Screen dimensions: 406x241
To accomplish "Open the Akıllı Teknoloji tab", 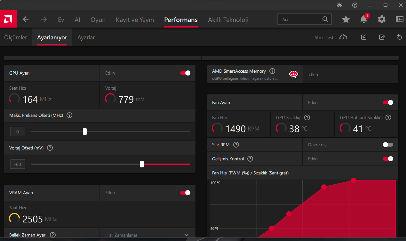I will (228, 20).
